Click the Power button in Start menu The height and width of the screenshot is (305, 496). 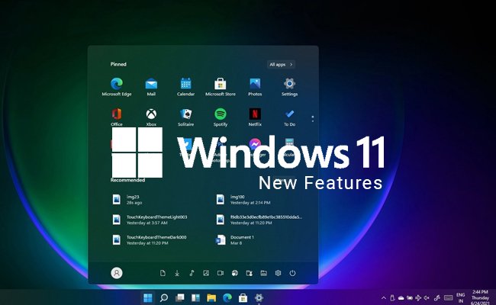click(291, 272)
